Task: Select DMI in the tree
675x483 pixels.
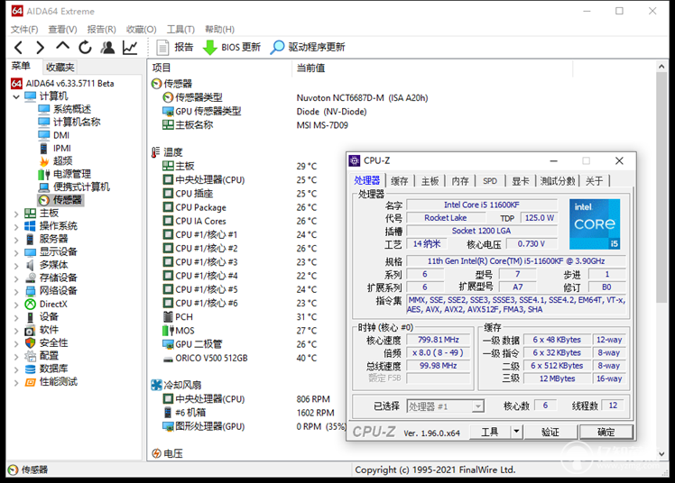Action: 61,135
